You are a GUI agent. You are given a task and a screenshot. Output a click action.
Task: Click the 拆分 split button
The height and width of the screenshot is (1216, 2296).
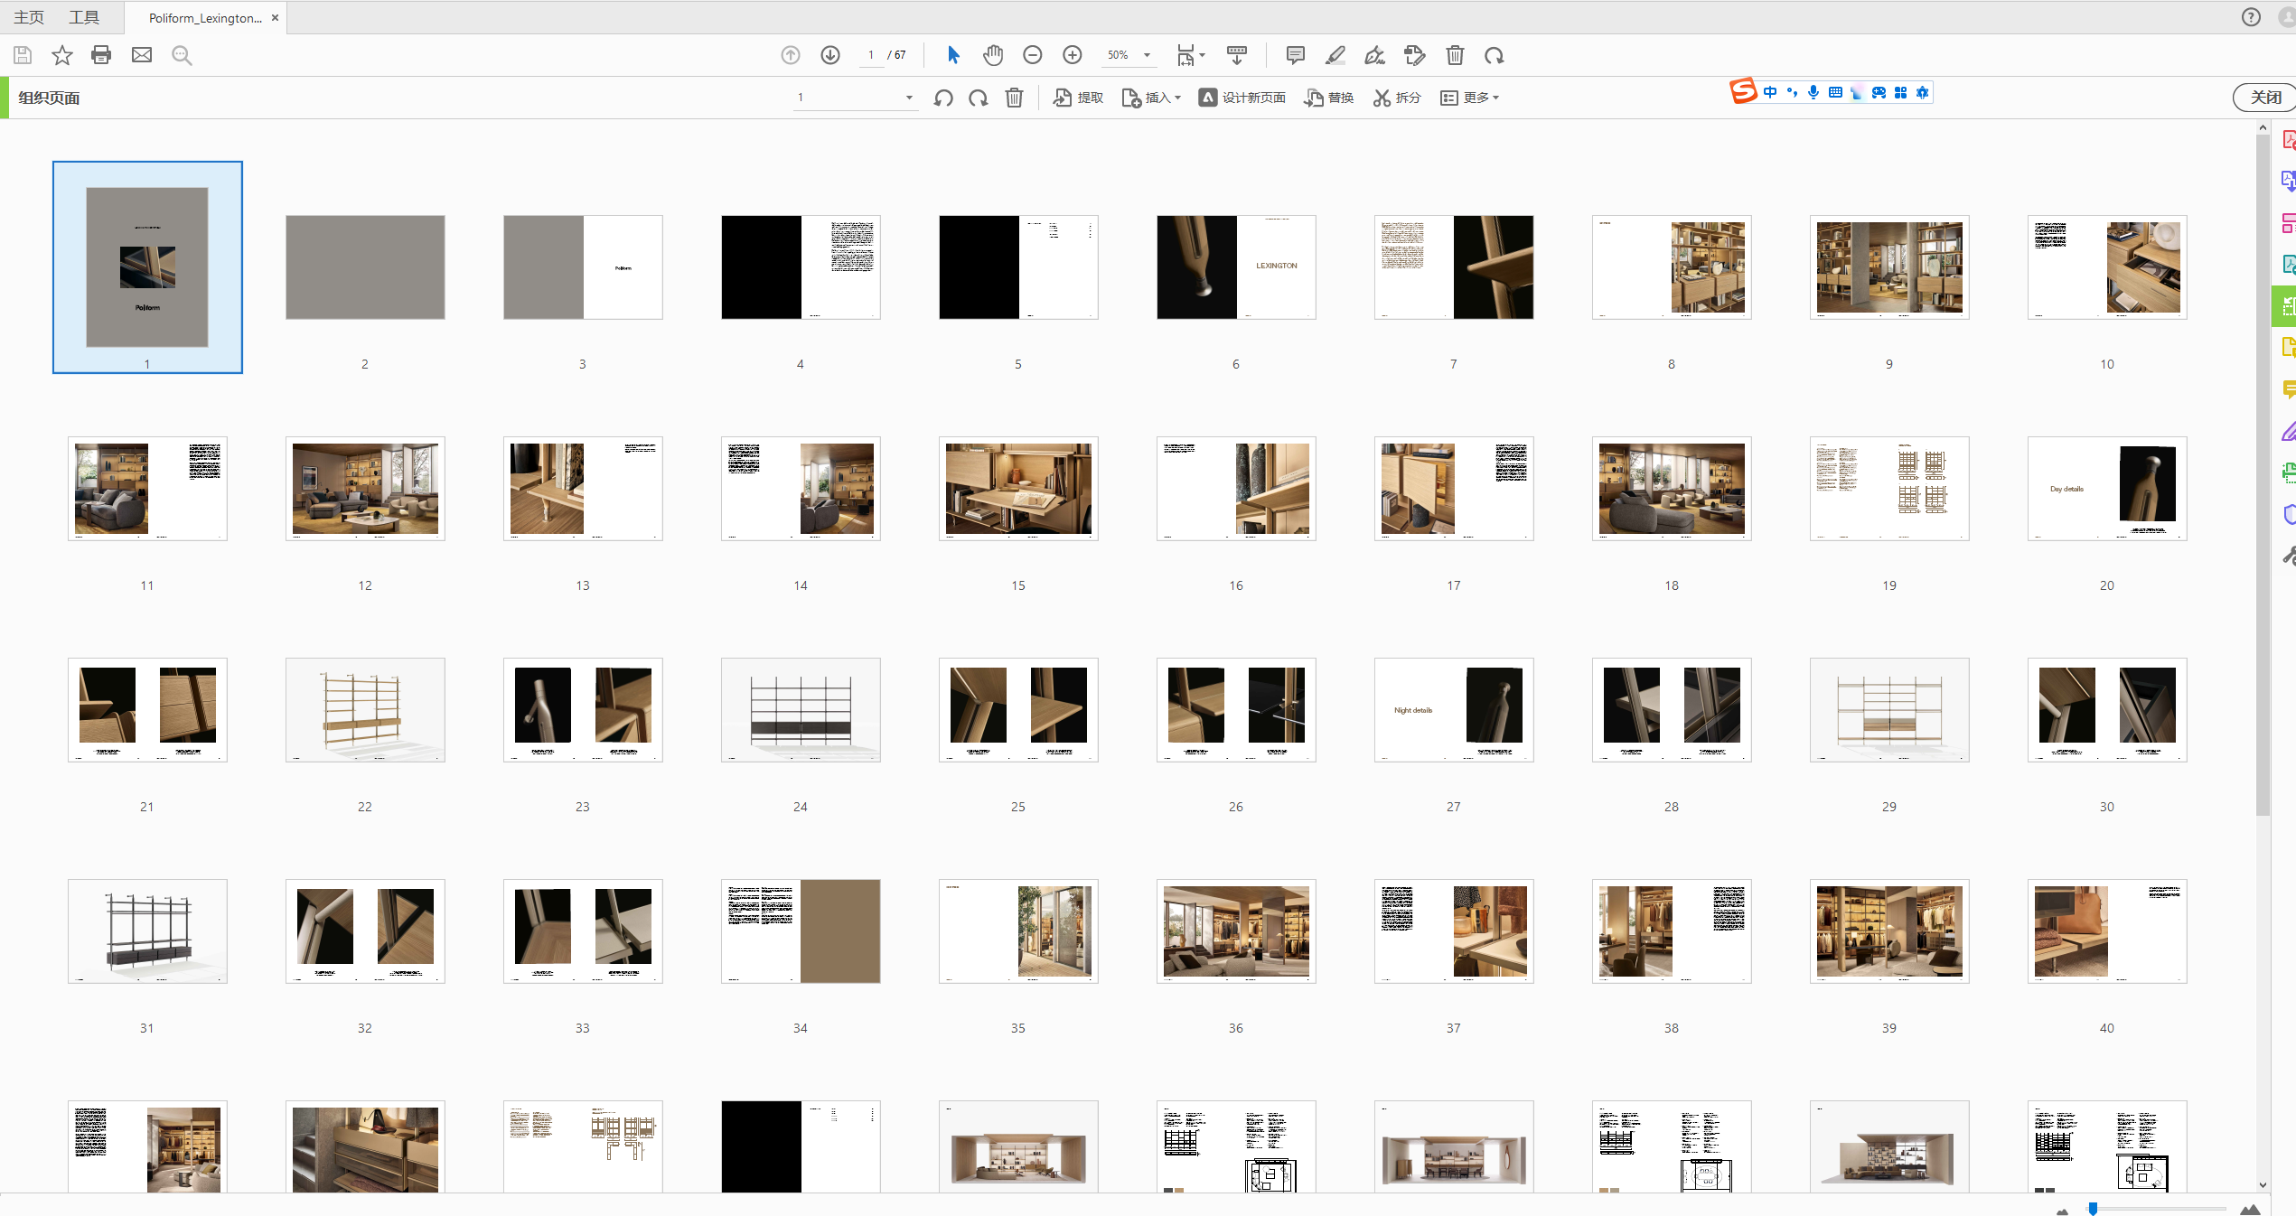pos(1397,98)
